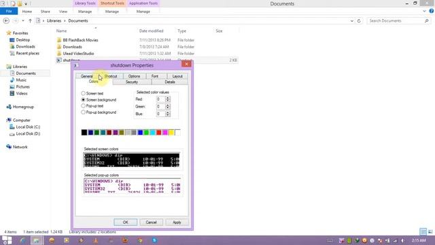Click the Apply button
The width and height of the screenshot is (435, 245).
coord(177,223)
